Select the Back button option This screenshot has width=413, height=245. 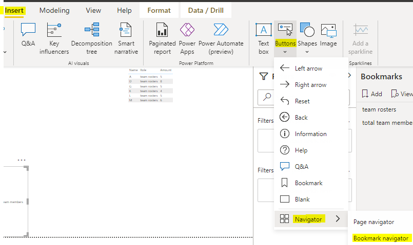(311, 117)
